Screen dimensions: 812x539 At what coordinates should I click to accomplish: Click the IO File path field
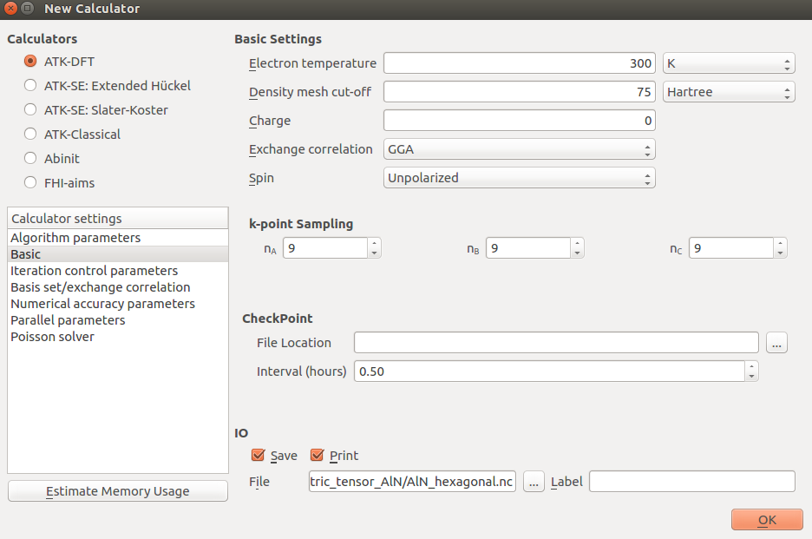(412, 482)
